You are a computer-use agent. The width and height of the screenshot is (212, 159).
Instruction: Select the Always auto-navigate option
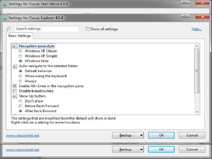20,81
